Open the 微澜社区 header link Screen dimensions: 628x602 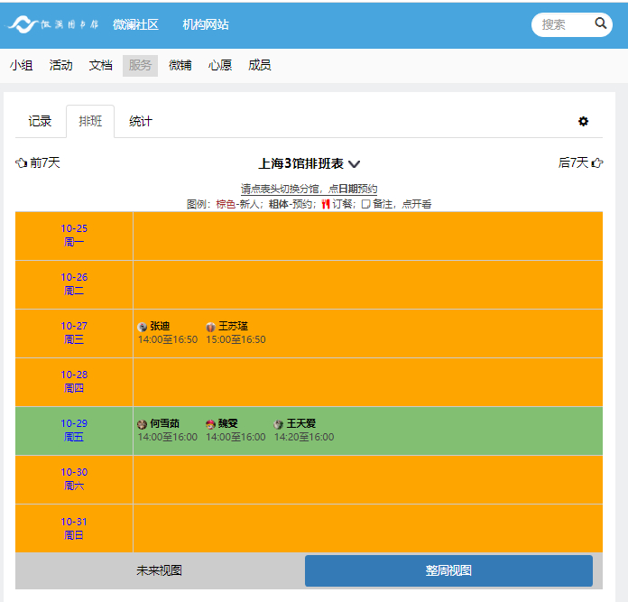point(135,24)
